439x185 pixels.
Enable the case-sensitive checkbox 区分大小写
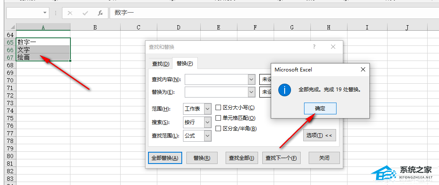pos(218,108)
